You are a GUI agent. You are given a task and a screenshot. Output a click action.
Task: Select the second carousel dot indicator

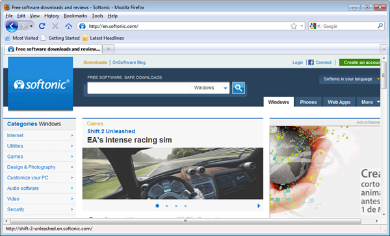click(x=166, y=206)
